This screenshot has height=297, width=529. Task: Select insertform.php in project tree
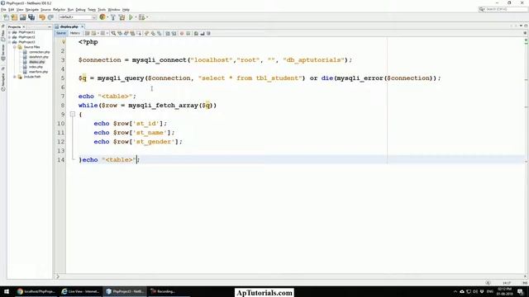click(x=38, y=72)
